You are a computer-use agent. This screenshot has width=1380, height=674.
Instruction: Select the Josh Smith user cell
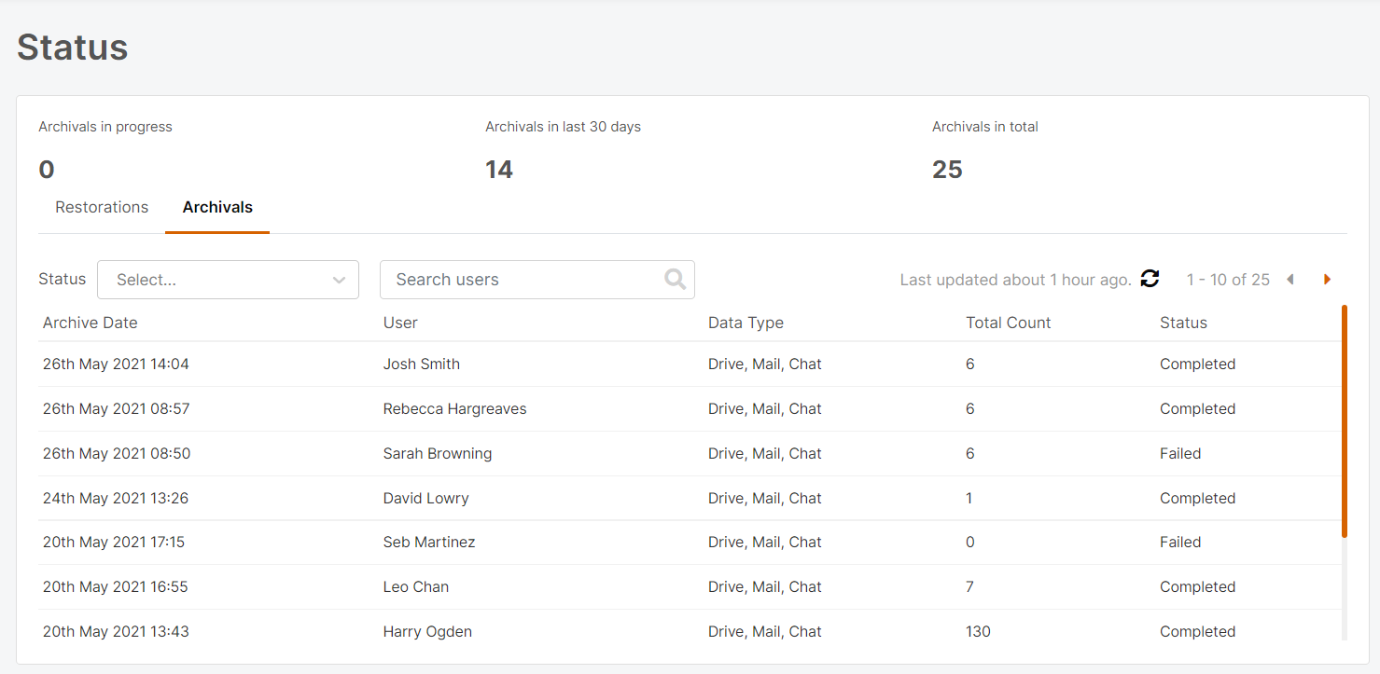coord(422,364)
